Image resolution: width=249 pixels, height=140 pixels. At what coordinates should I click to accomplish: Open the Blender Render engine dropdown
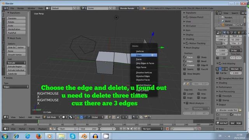pyautogui.click(x=129, y=8)
